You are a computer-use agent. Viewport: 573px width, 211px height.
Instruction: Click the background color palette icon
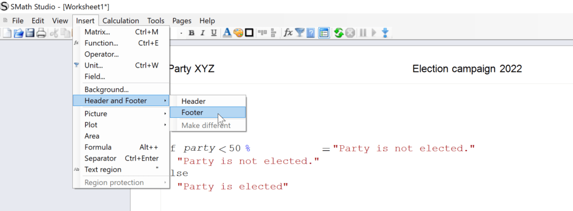tap(238, 33)
